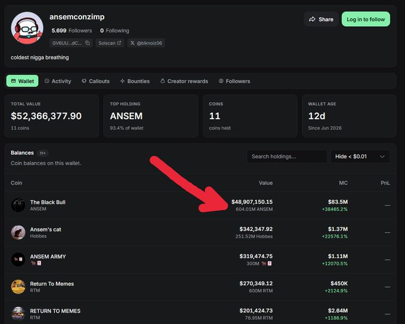Click the Value column header
This screenshot has height=324, width=405.
(266, 183)
